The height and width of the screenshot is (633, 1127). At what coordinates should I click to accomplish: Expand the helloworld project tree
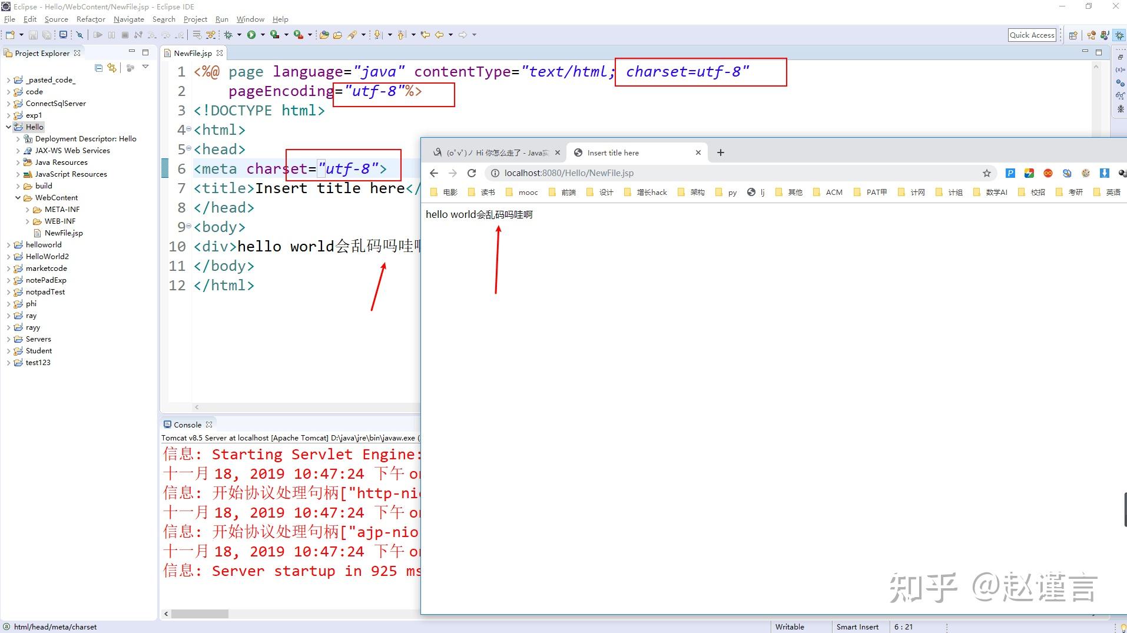[8, 244]
